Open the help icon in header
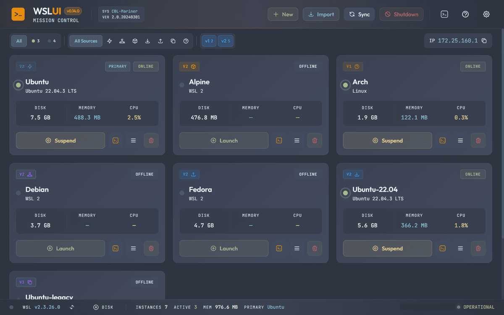The height and width of the screenshot is (315, 504). coord(465,14)
